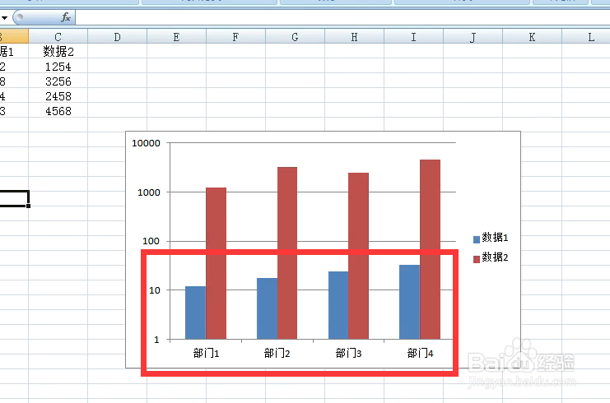Viewport: 610px width, 403px height.
Task: Select column F header
Action: pos(235,37)
